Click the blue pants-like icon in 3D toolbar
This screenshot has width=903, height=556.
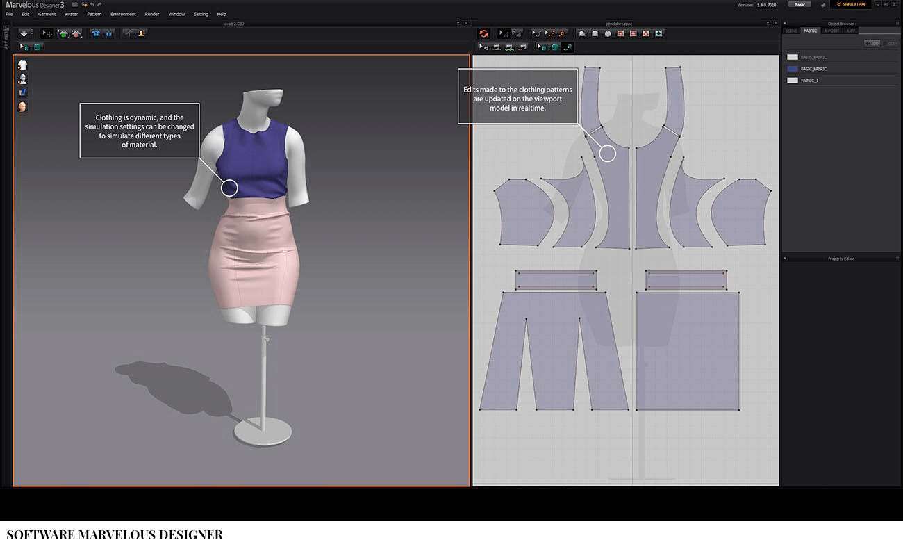(108, 33)
